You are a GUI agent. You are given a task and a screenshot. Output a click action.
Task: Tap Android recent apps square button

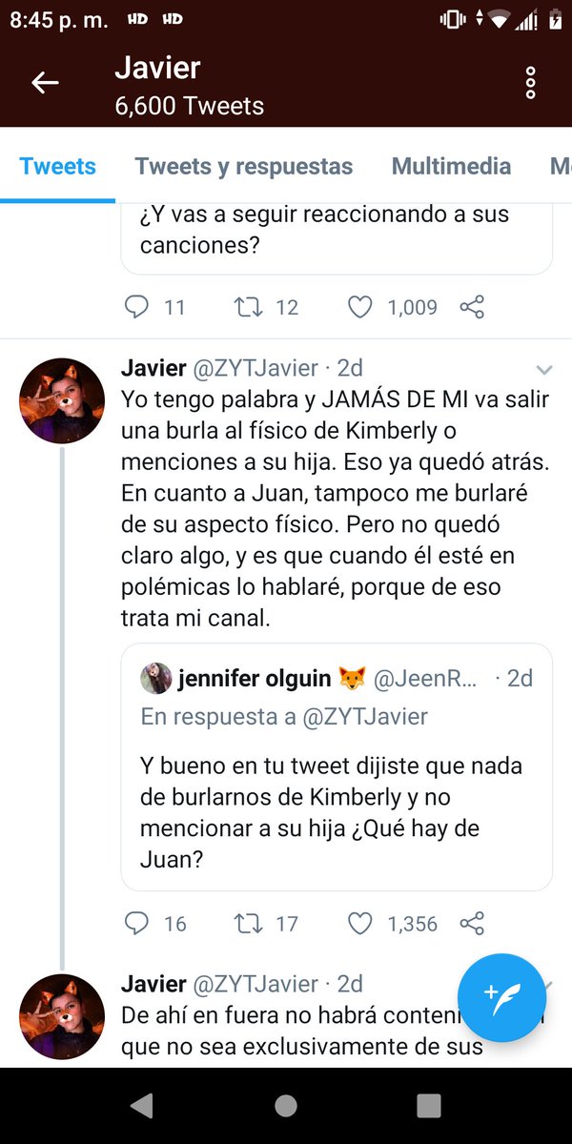[429, 1105]
